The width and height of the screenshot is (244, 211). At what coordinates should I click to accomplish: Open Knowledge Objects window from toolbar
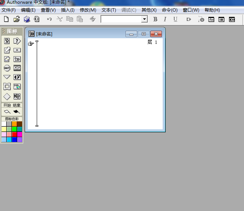[x=232, y=19]
